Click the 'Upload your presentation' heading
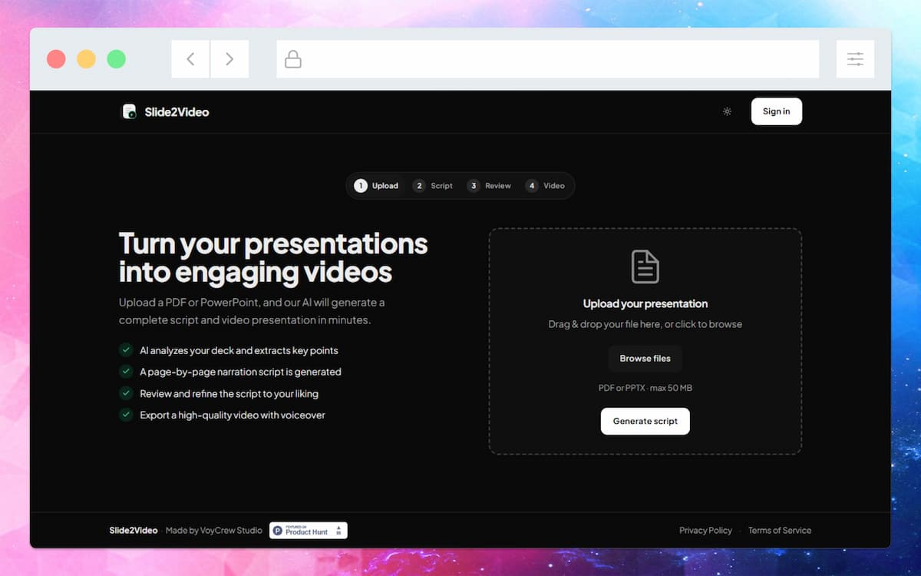The image size is (921, 576). [645, 303]
